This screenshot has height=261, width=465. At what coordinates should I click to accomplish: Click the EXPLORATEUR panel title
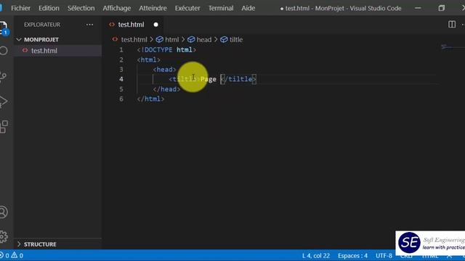[x=42, y=25]
